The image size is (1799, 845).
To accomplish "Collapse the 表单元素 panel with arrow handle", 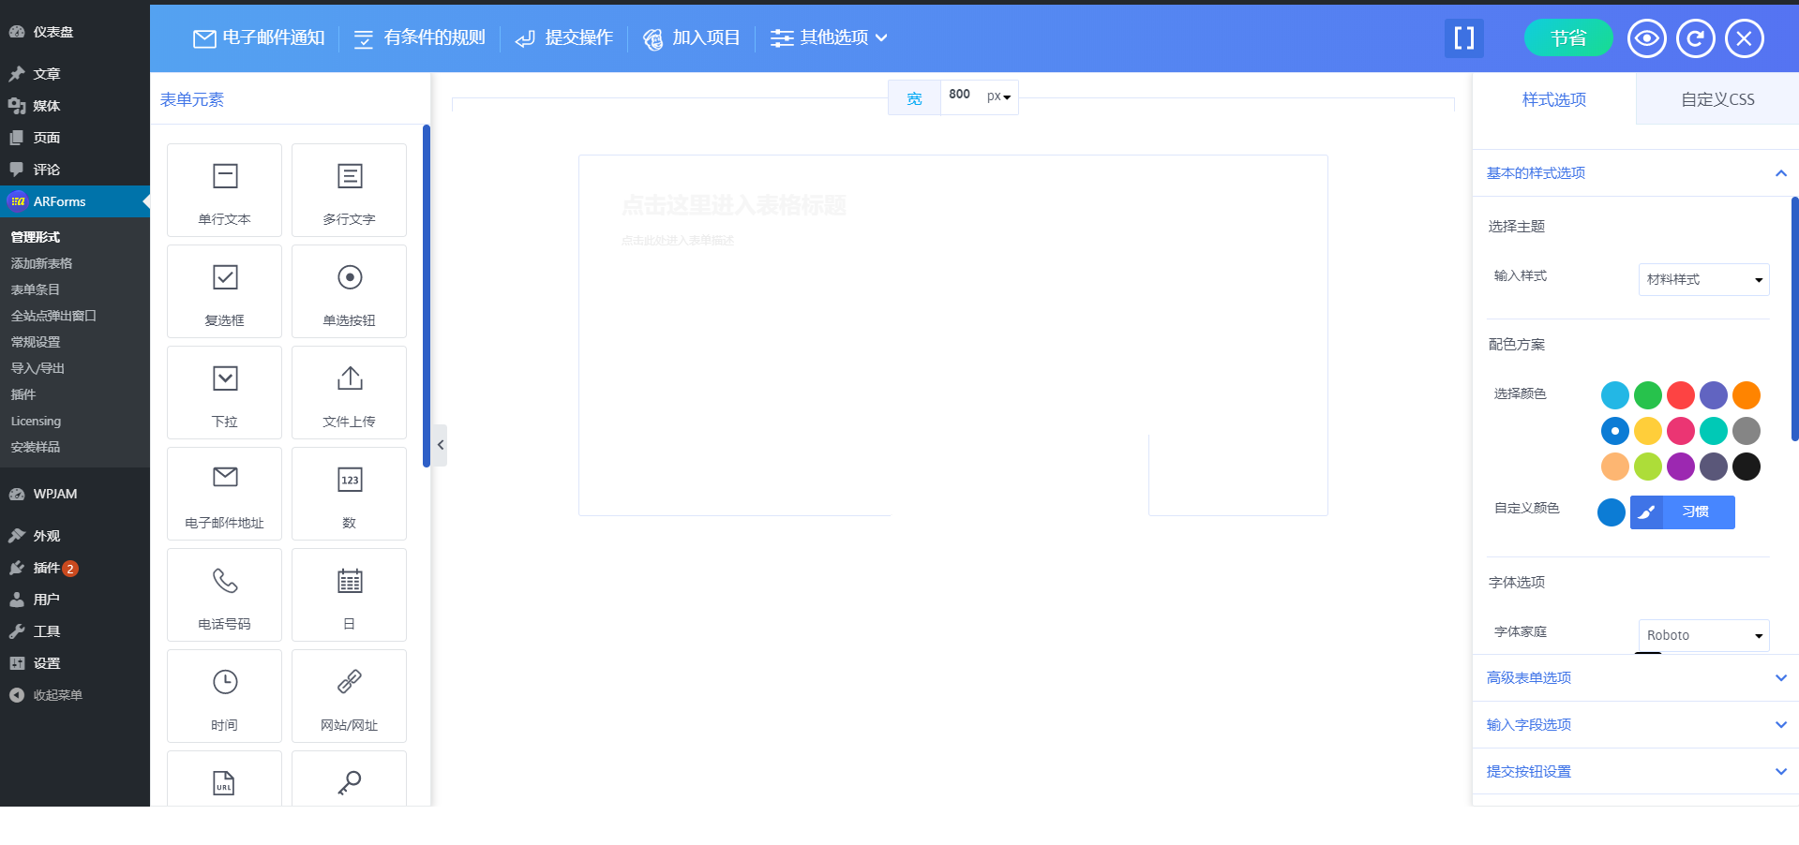I will (440, 445).
